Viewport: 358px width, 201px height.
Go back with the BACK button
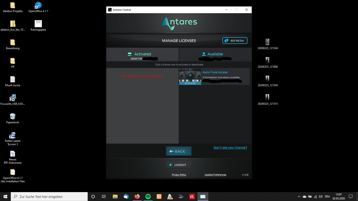coord(179,151)
